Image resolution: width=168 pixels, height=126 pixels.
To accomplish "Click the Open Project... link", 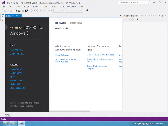I will tap(17, 54).
